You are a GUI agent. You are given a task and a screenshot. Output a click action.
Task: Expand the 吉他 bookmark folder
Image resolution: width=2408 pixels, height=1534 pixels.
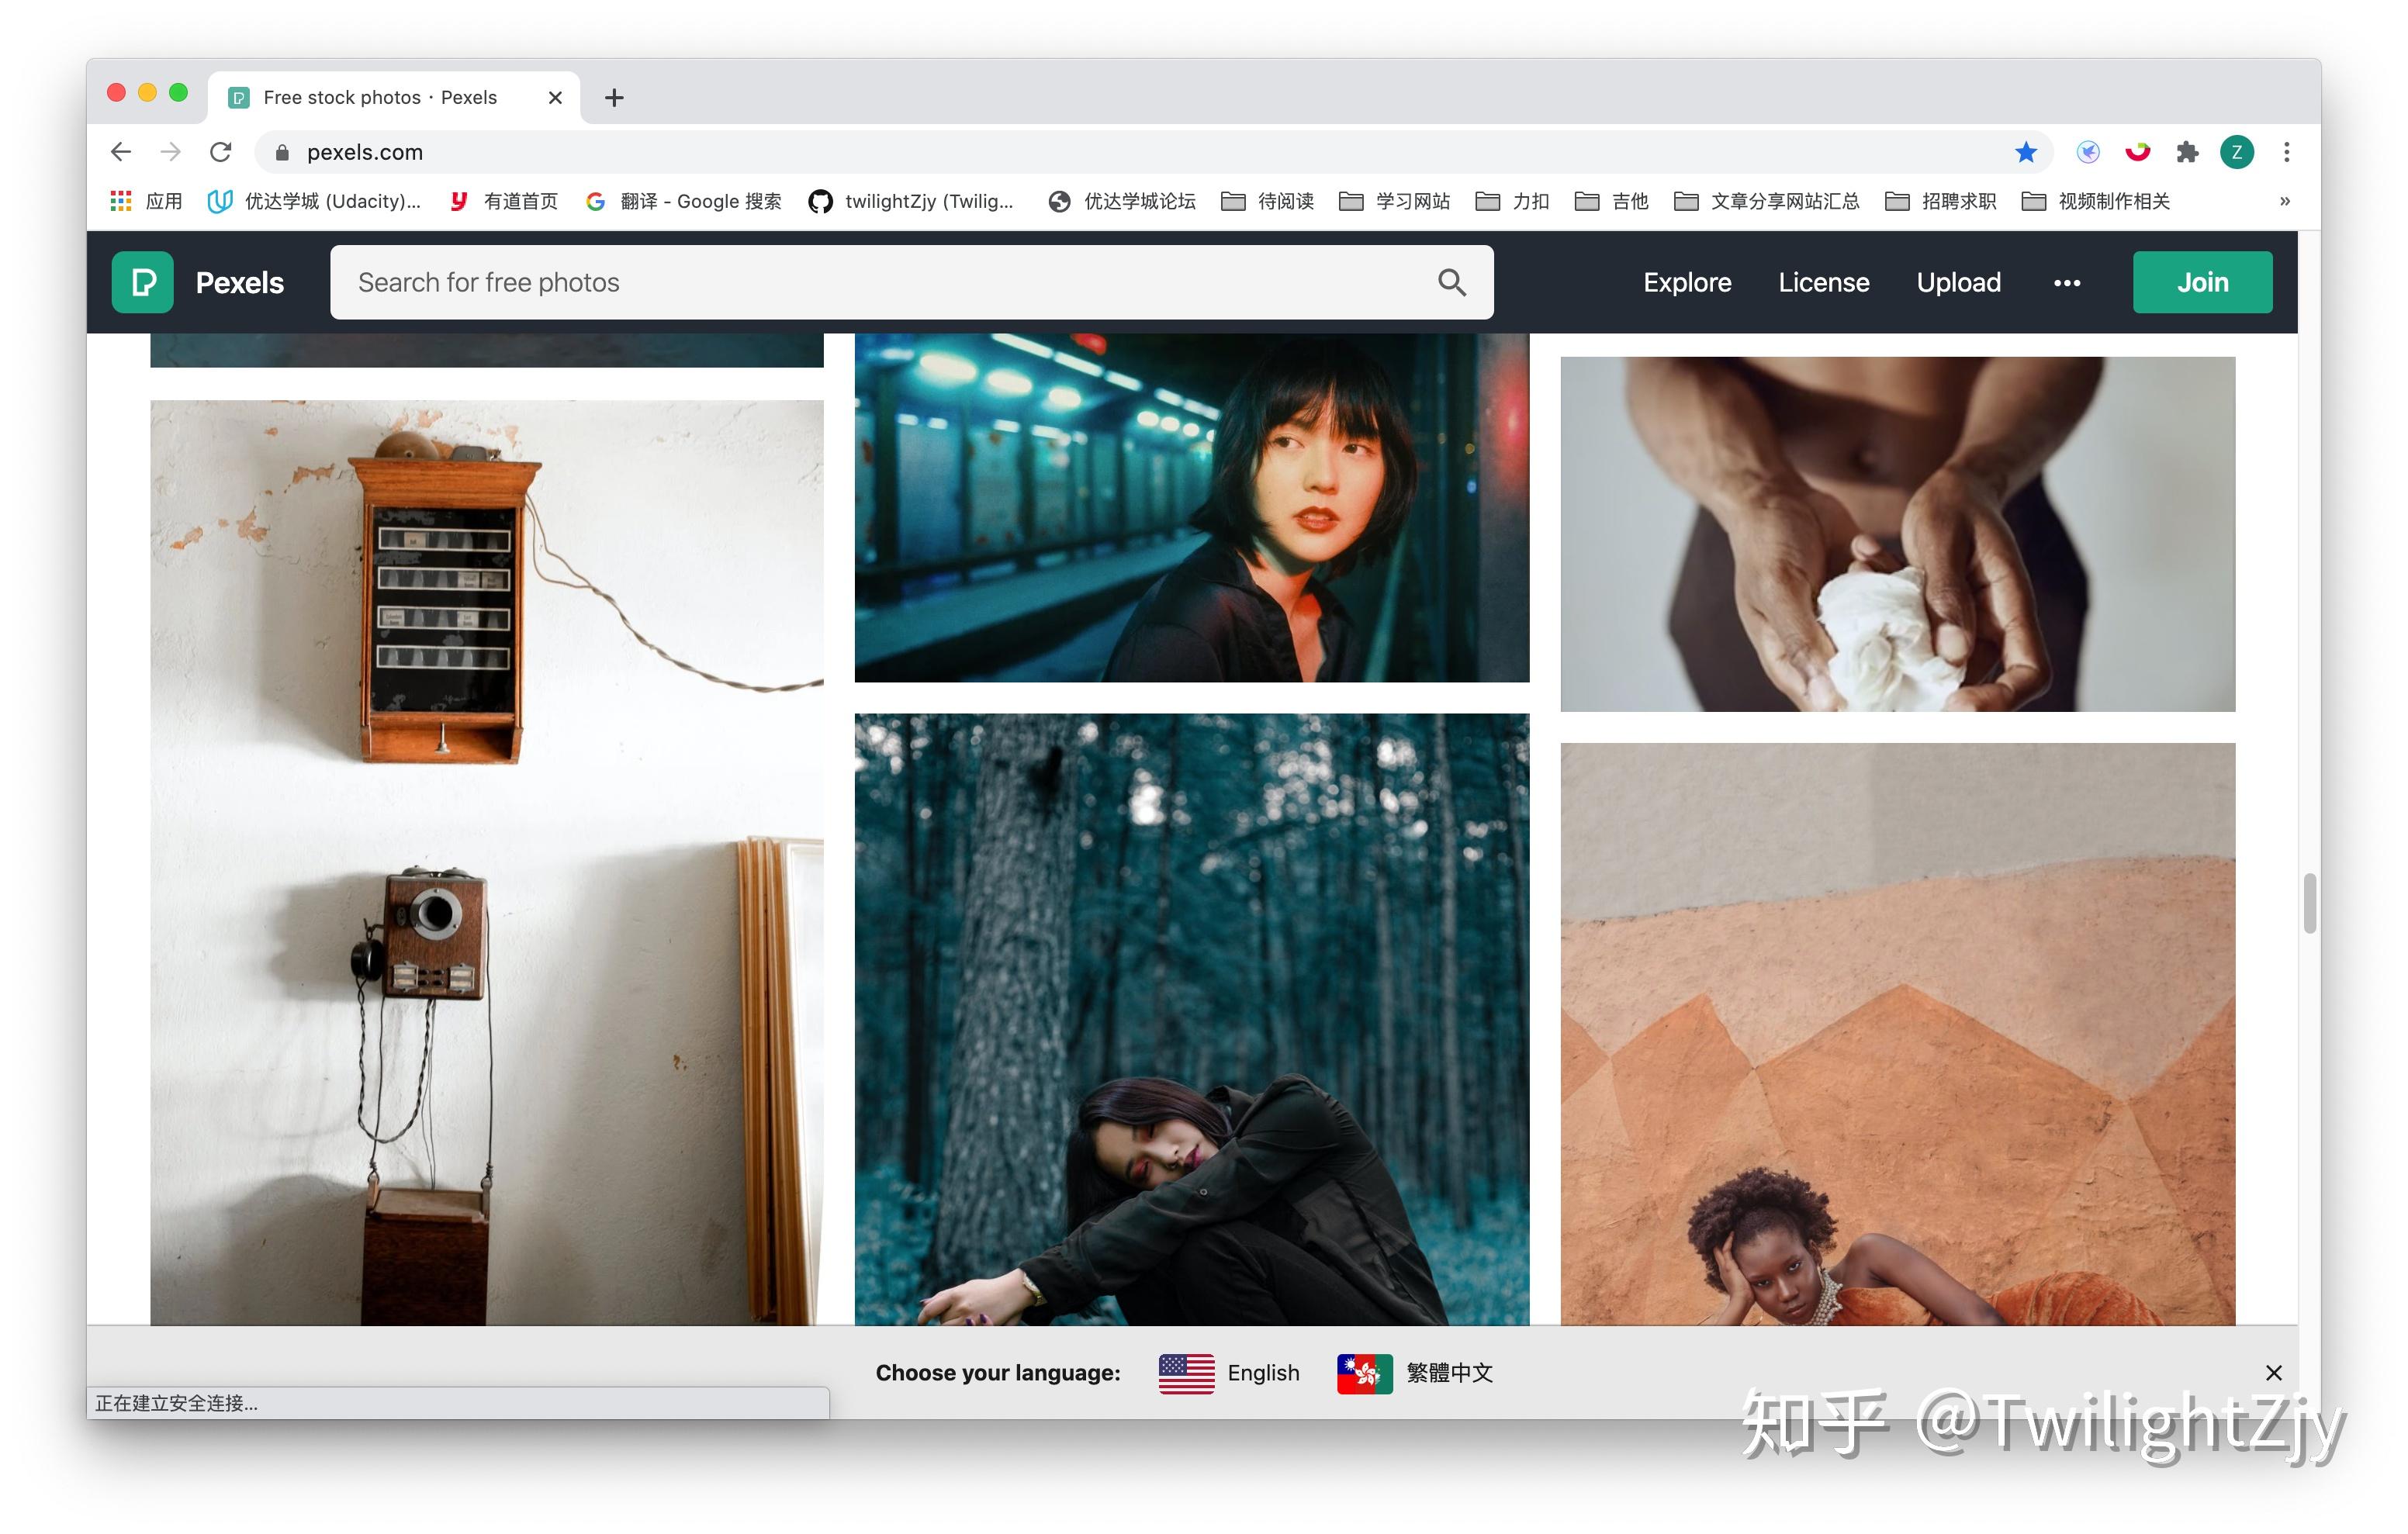pos(1611,201)
